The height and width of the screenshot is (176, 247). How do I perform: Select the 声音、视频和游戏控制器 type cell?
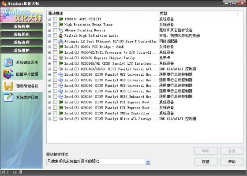(x=180, y=36)
